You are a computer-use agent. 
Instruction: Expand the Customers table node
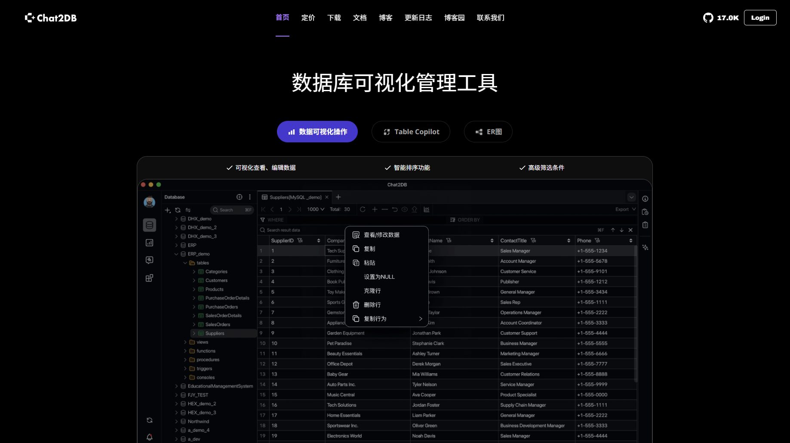click(x=194, y=280)
